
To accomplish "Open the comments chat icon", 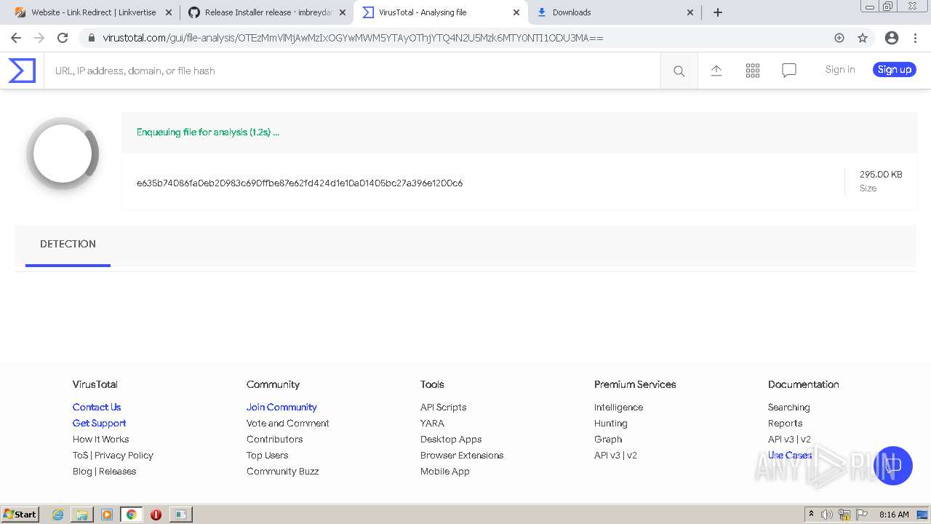I will 789,71.
